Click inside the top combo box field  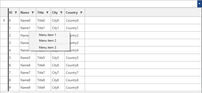99,4
